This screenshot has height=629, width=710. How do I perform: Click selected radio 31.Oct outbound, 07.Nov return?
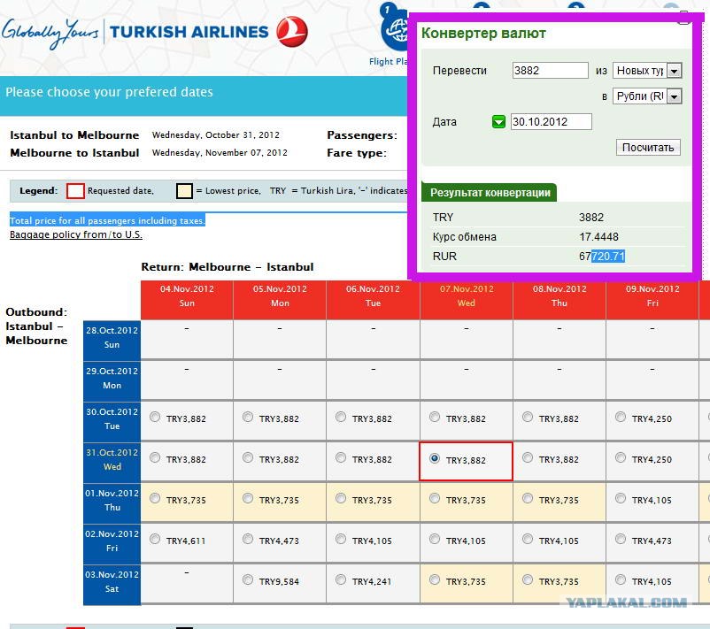435,458
